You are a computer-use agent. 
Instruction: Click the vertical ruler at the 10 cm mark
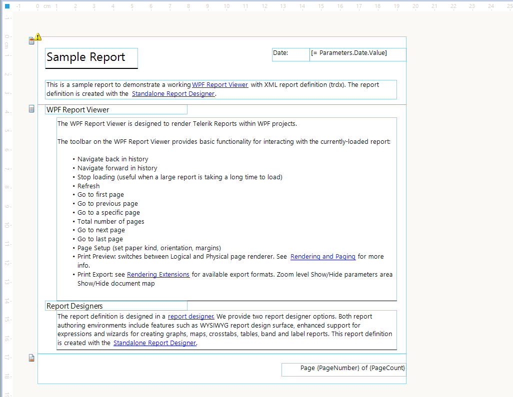point(6,225)
